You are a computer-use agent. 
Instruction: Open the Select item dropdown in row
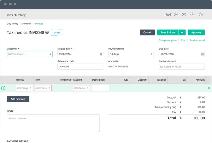43,88
